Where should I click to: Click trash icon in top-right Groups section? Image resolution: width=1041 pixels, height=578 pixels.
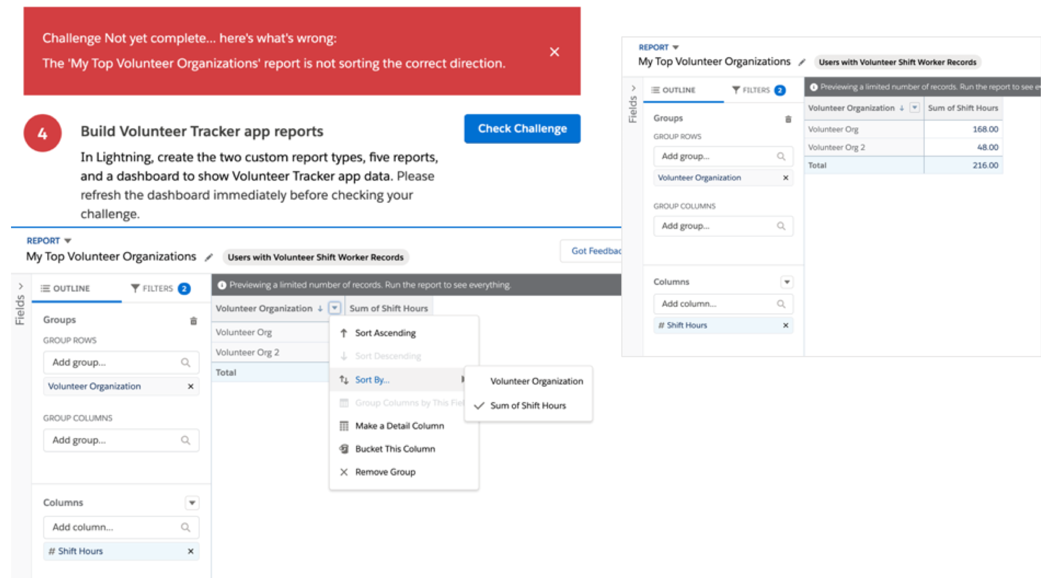coord(788,119)
